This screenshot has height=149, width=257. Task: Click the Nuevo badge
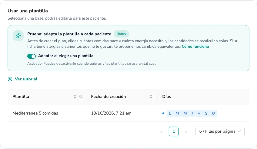[x=122, y=34]
